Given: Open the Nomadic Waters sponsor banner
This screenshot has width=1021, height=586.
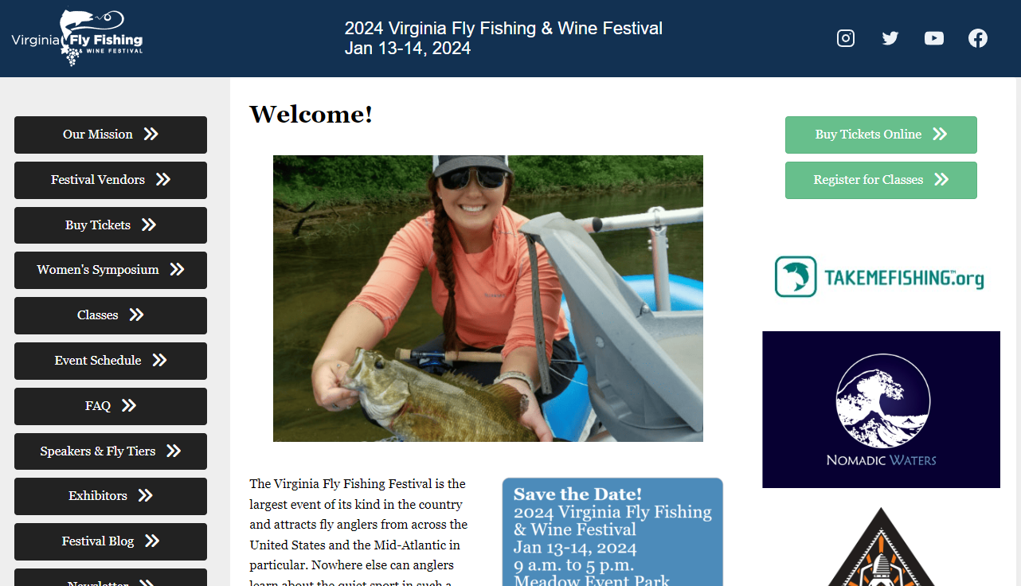Looking at the screenshot, I should click(x=881, y=409).
